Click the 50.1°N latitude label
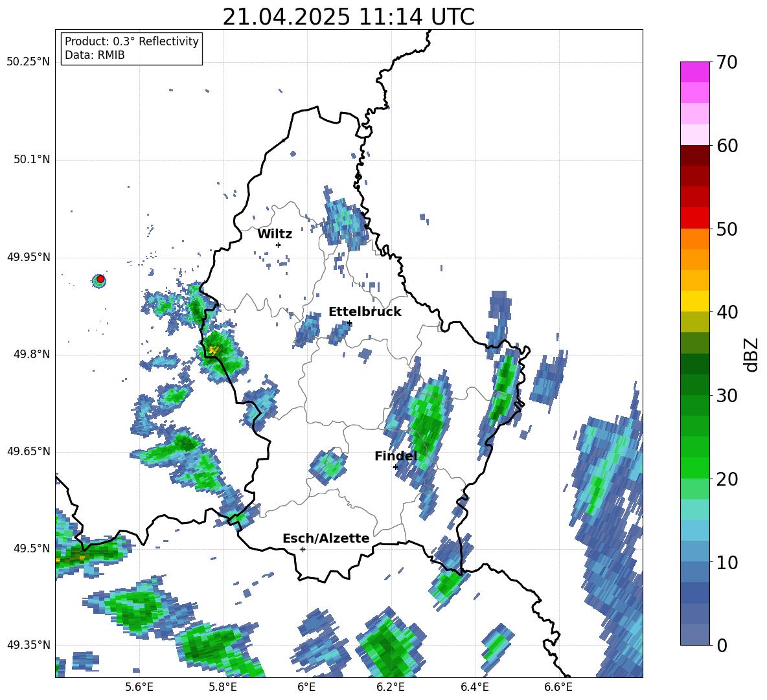The height and width of the screenshot is (700, 767). coord(32,160)
